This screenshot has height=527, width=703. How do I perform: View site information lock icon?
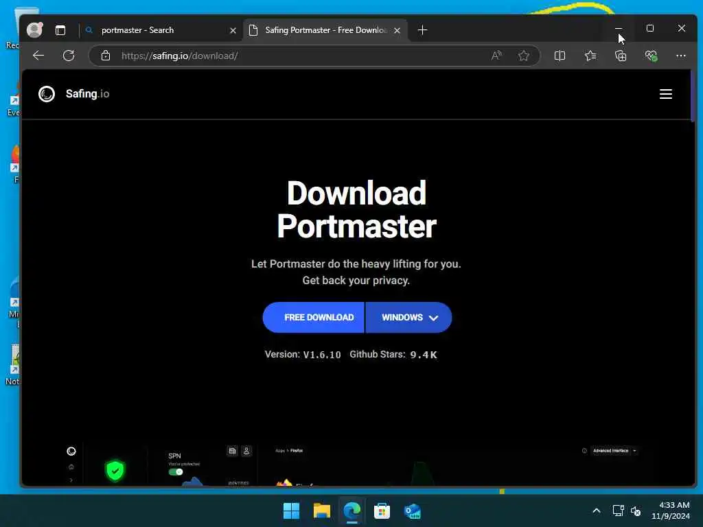click(105, 56)
